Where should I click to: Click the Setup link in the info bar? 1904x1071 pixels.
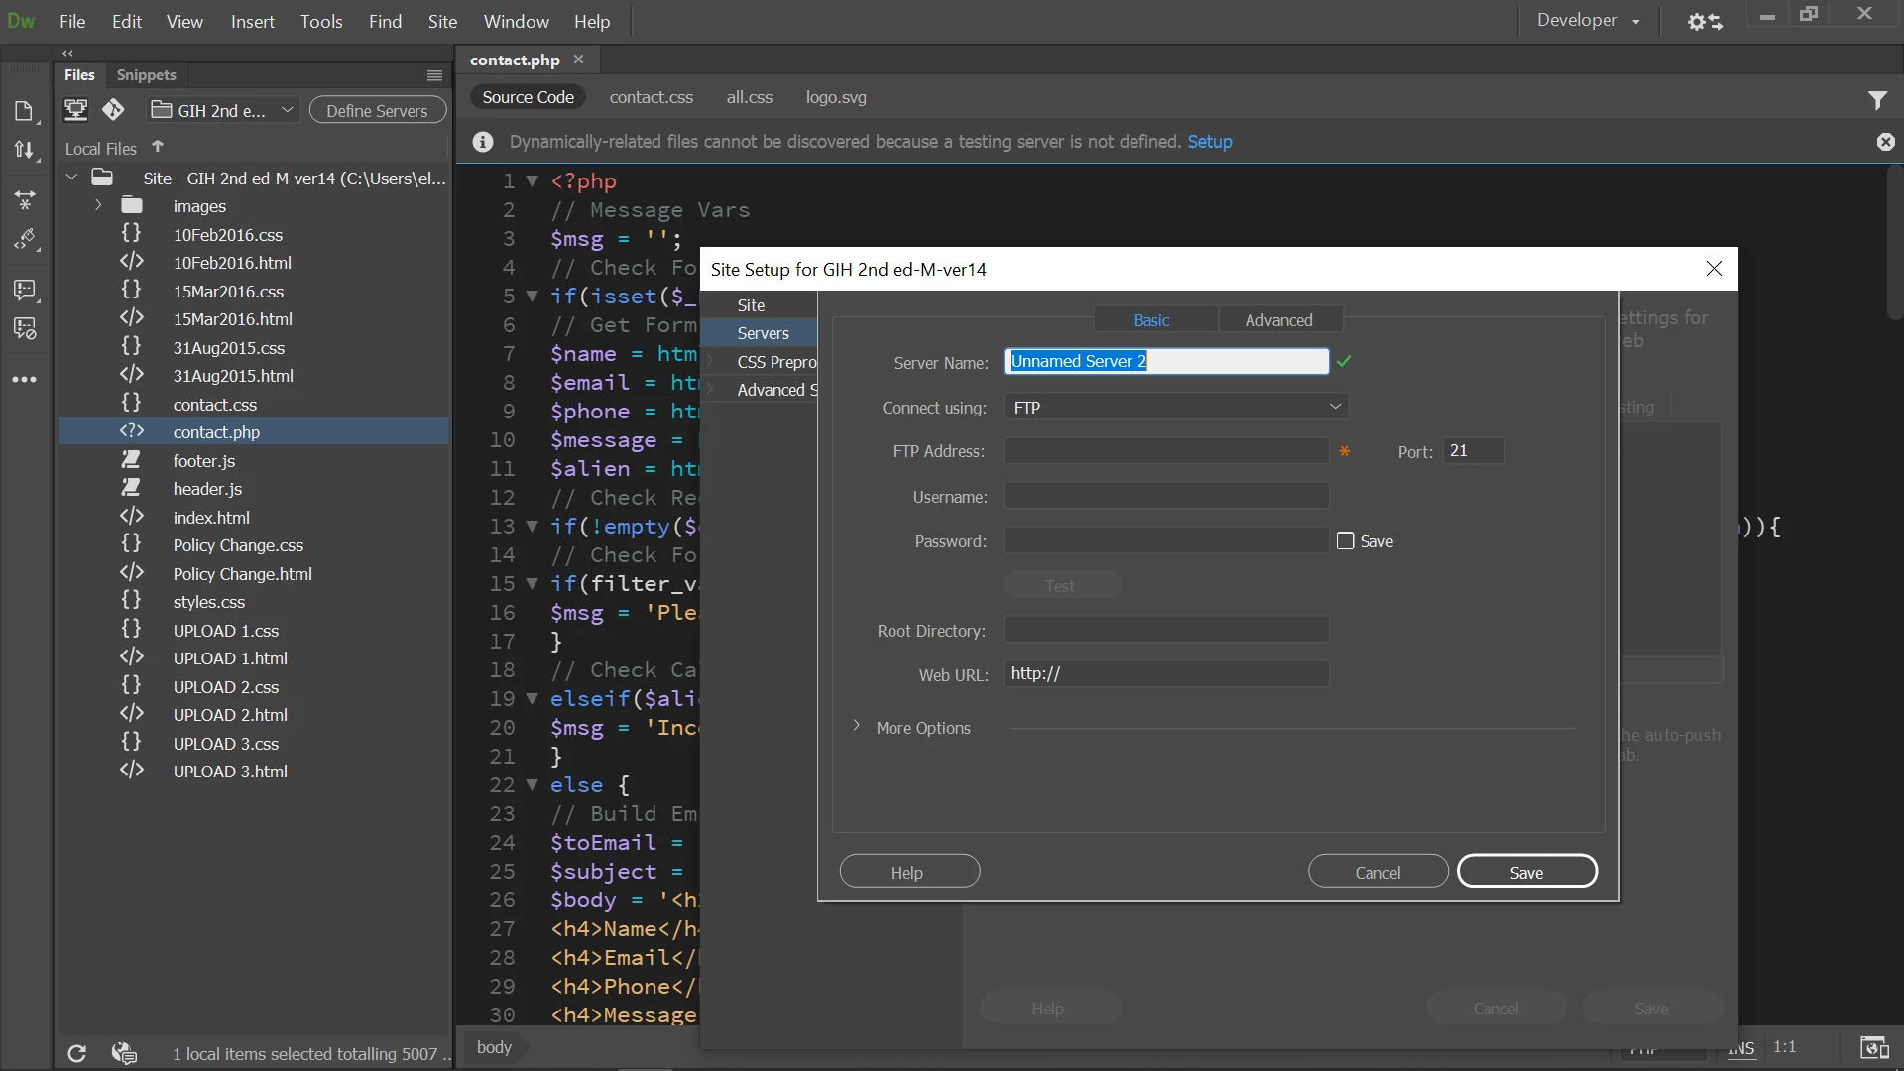(x=1209, y=142)
